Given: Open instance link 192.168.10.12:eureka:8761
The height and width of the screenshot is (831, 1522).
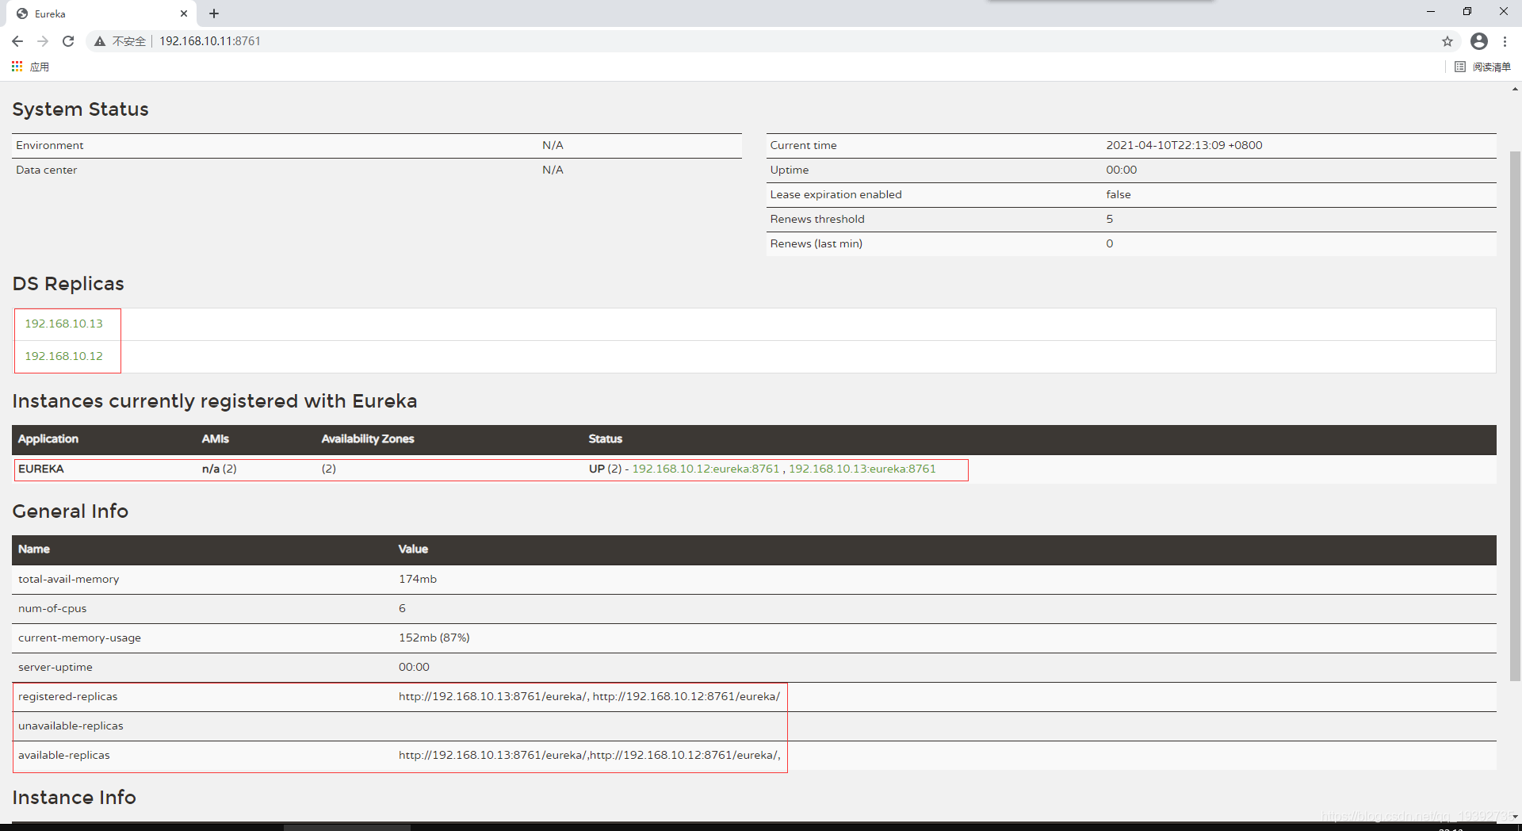Looking at the screenshot, I should coord(706,469).
